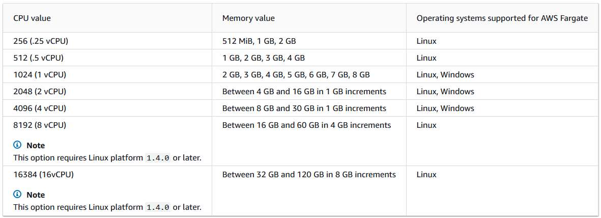601x218 pixels.
Task: Click the "CPU value" column header
Action: (x=32, y=18)
